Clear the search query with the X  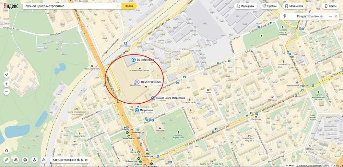click(118, 6)
